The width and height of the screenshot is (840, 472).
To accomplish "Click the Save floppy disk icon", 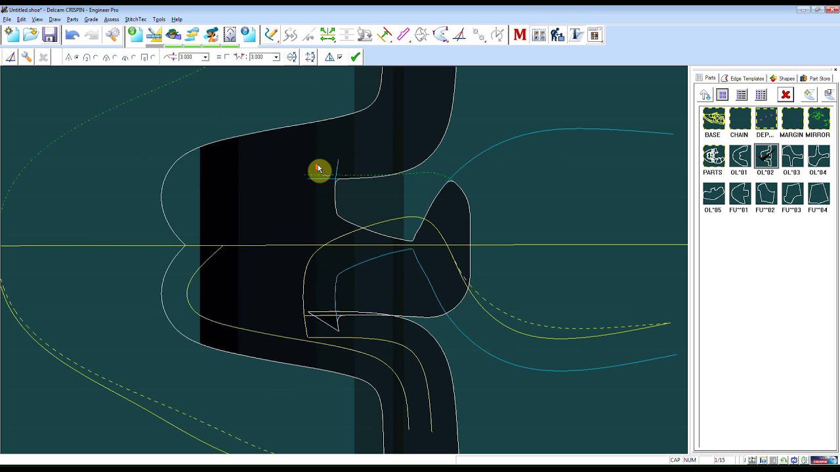I will coord(50,35).
